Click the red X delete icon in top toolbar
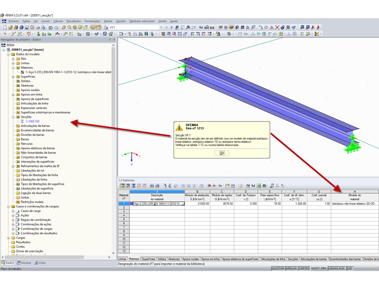The width and height of the screenshot is (379, 284). pyautogui.click(x=277, y=27)
